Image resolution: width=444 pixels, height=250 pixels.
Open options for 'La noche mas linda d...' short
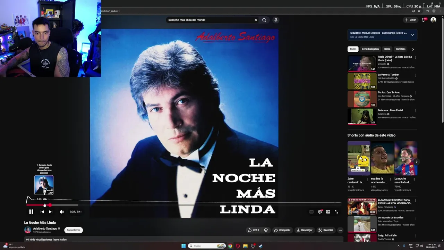pos(414,180)
